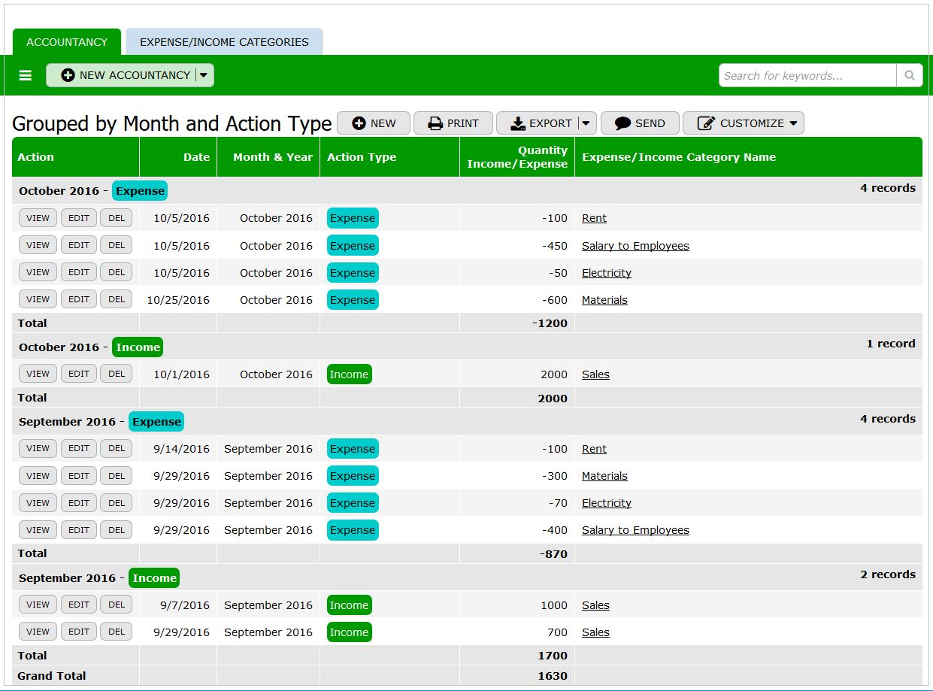Edit the 9/14/2016 Rent record
Viewport: 933px width, 691px height.
click(x=79, y=448)
